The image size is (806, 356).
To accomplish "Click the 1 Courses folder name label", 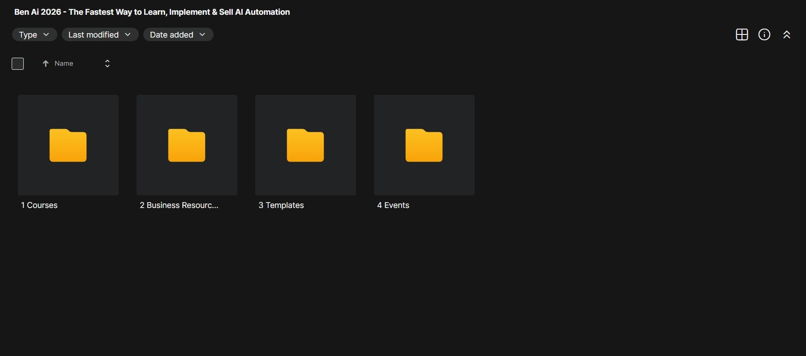I will pyautogui.click(x=39, y=205).
